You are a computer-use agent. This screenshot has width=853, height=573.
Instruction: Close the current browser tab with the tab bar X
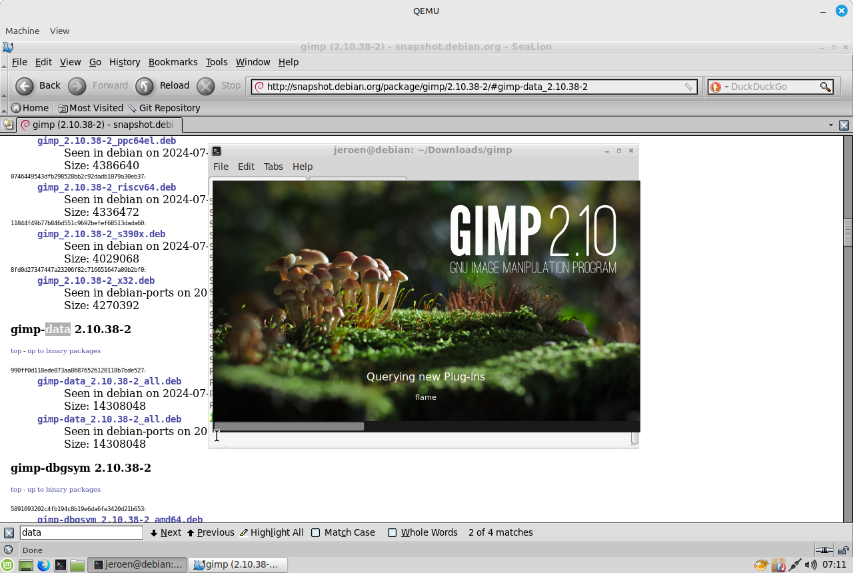click(844, 125)
